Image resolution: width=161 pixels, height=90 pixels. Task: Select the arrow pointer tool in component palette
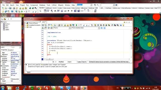(41, 11)
